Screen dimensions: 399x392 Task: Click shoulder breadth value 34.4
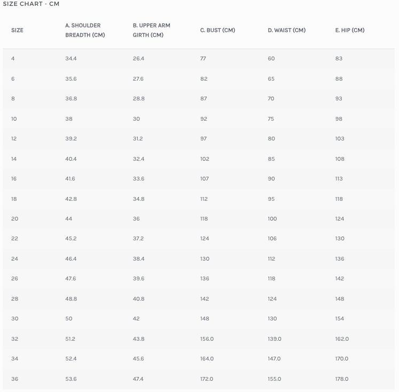[71, 59]
